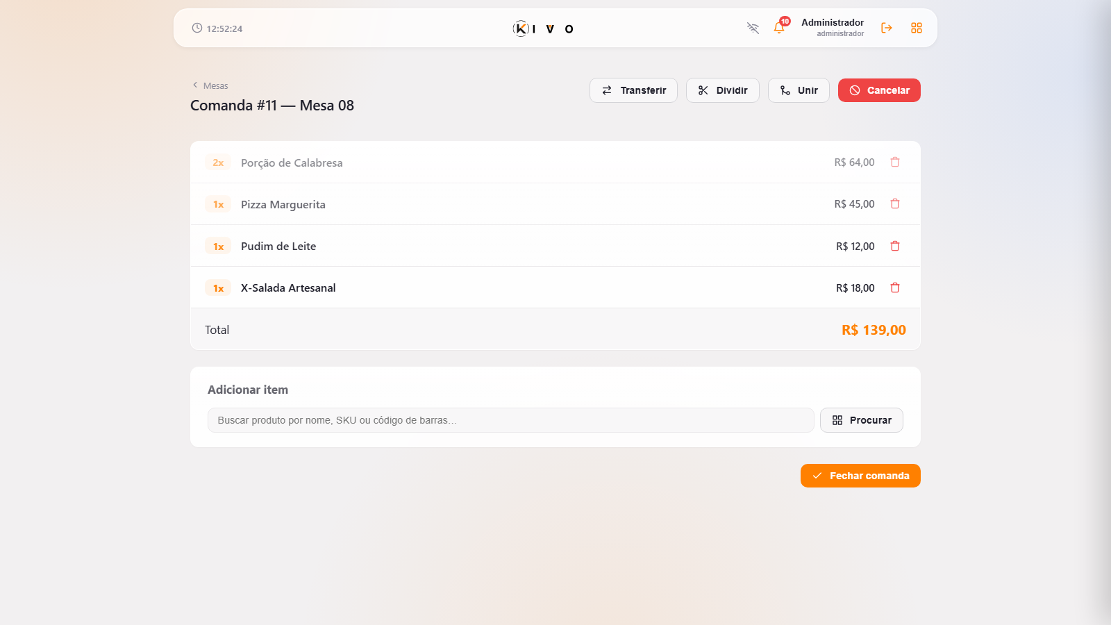Screen dimensions: 1111x625
Task: Click the 1x badge for Pizza Marguerita
Action: click(x=218, y=204)
